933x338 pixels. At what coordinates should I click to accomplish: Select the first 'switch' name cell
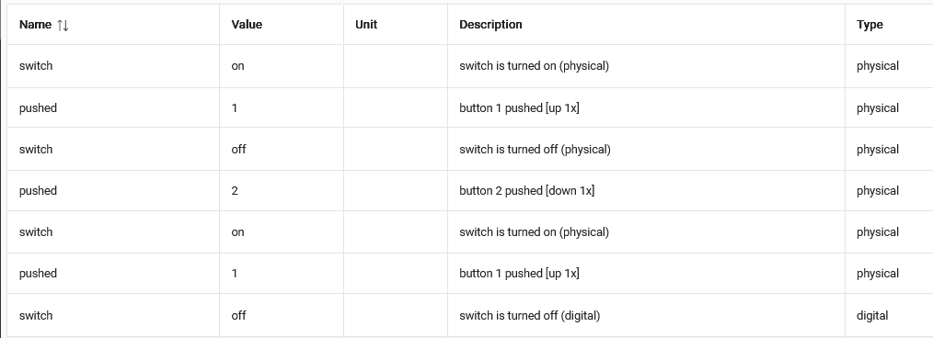[x=36, y=66]
